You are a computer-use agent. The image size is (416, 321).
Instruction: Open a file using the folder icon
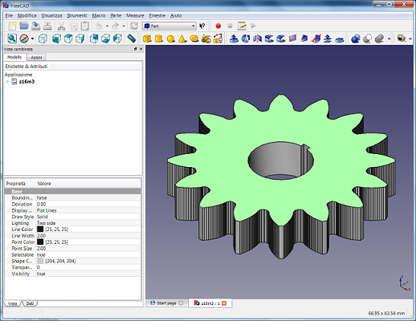pyautogui.click(x=24, y=26)
